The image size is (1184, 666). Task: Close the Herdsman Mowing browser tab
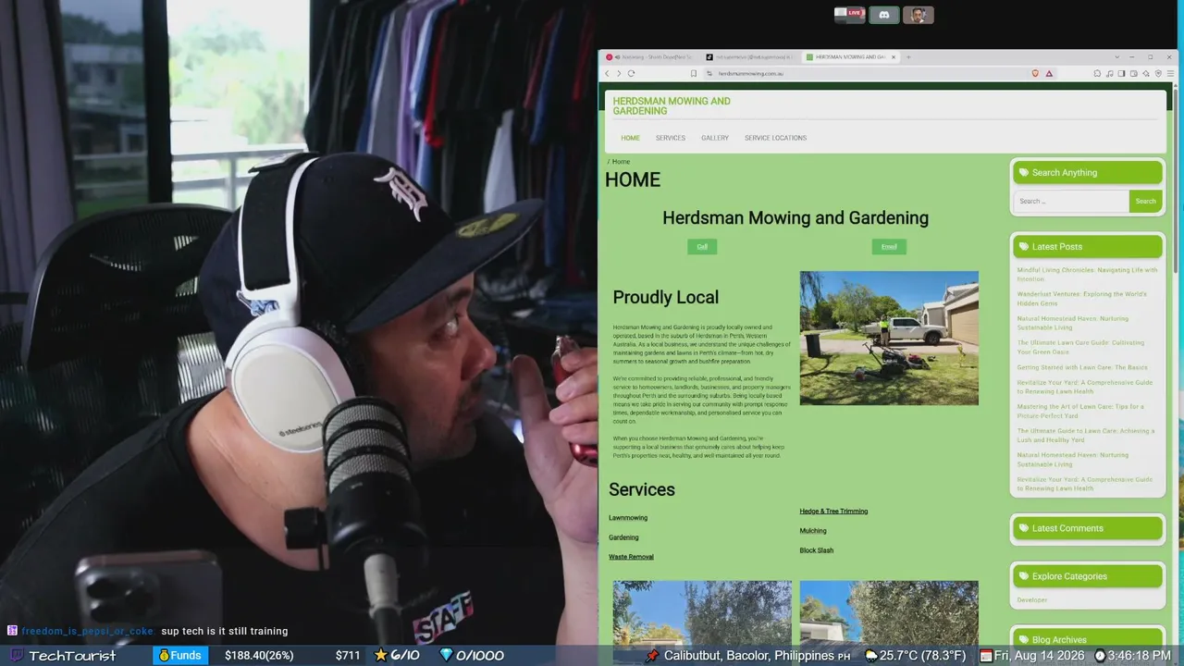[894, 57]
